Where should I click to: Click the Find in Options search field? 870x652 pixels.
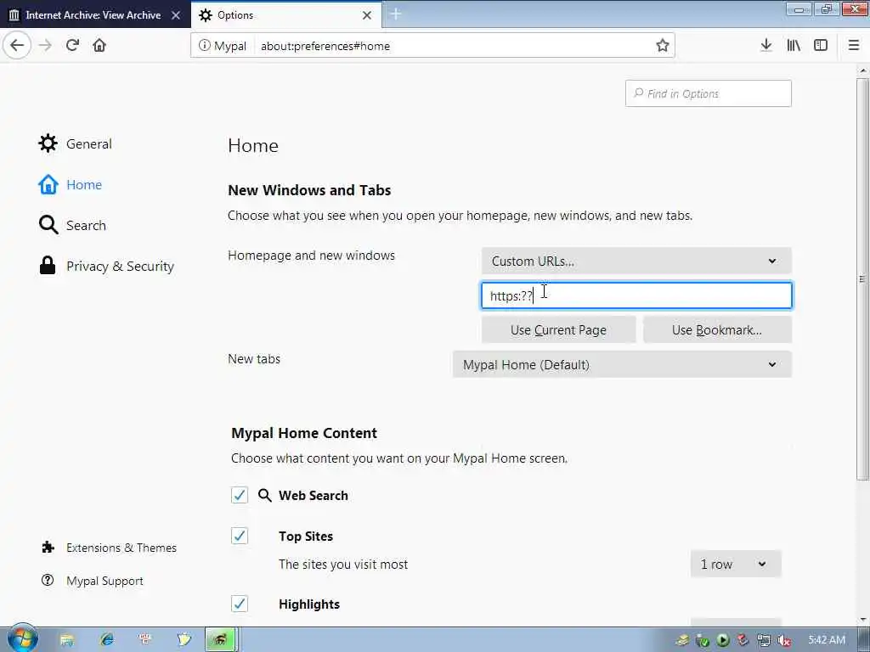(708, 93)
